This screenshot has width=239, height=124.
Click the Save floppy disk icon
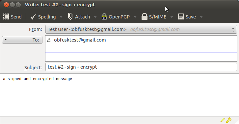(181, 16)
